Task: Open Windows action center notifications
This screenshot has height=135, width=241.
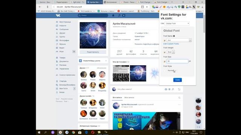Action: pyautogui.click(x=201, y=132)
